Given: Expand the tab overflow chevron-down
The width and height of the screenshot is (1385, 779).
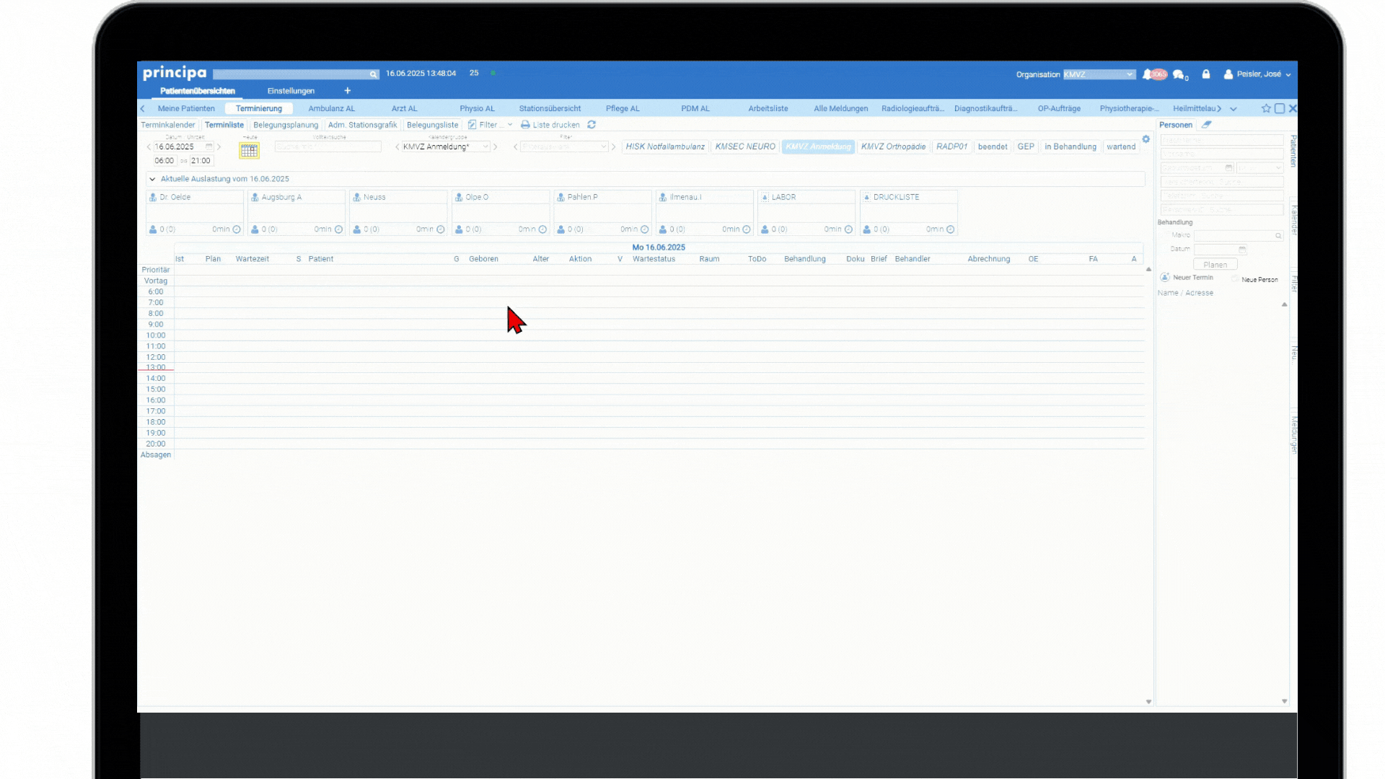Looking at the screenshot, I should tap(1234, 109).
